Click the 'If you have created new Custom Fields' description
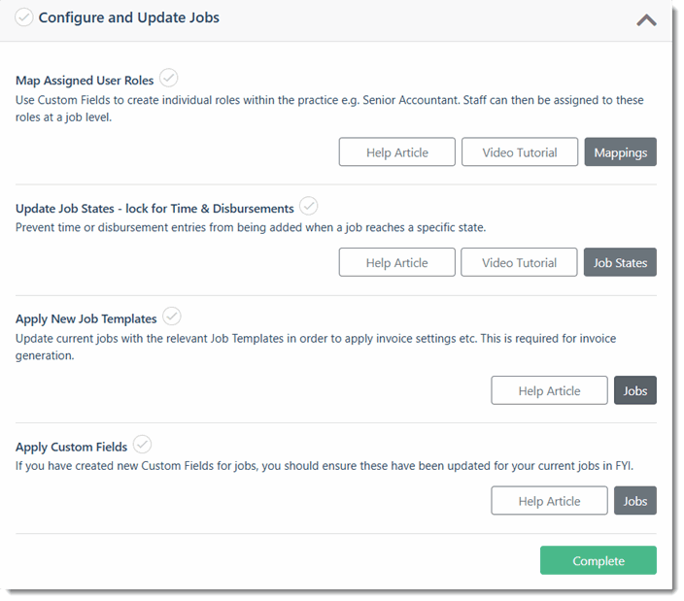 pyautogui.click(x=325, y=466)
